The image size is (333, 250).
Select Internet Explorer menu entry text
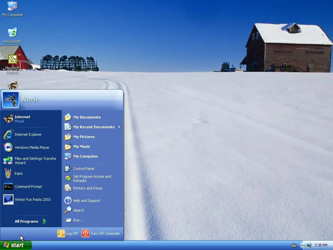(x=28, y=134)
